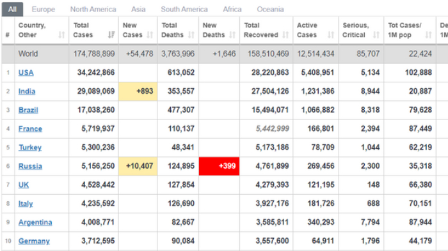Open the Oceania tab

click(x=270, y=10)
